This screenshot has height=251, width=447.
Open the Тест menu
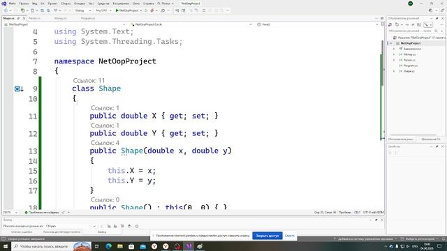point(91,3)
